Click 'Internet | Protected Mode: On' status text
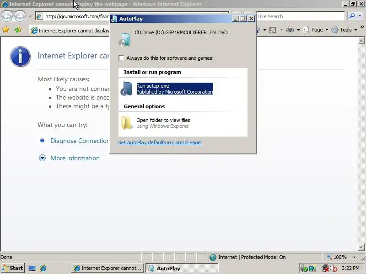Image resolution: width=366 pixels, height=274 pixels. (x=252, y=257)
